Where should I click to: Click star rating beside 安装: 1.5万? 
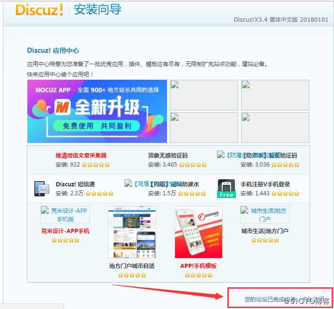[192, 193]
